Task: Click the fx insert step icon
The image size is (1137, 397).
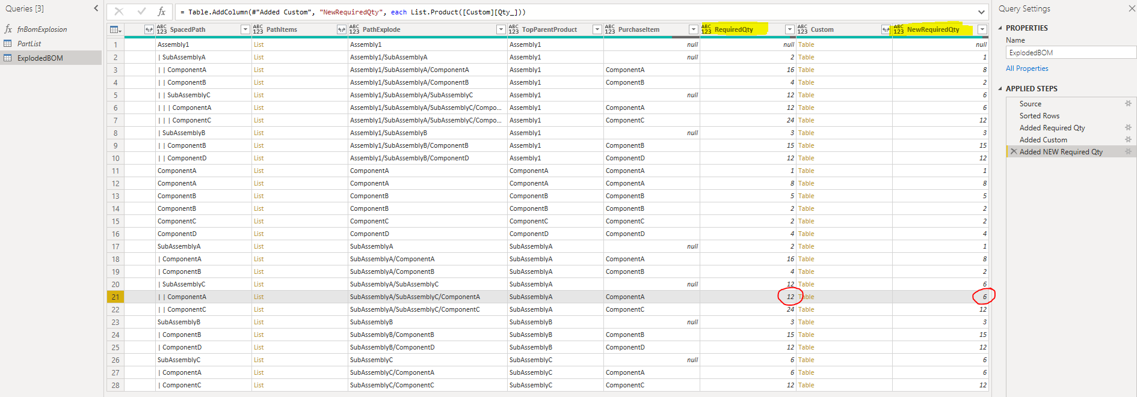Action: tap(161, 11)
